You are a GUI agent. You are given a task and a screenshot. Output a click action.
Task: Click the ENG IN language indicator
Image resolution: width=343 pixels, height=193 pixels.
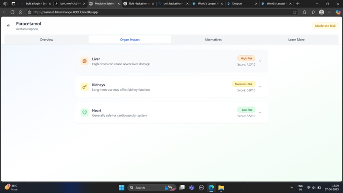coord(300,188)
